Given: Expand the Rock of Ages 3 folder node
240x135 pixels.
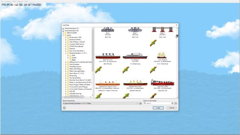Looking at the screenshot, I should click(66, 85).
